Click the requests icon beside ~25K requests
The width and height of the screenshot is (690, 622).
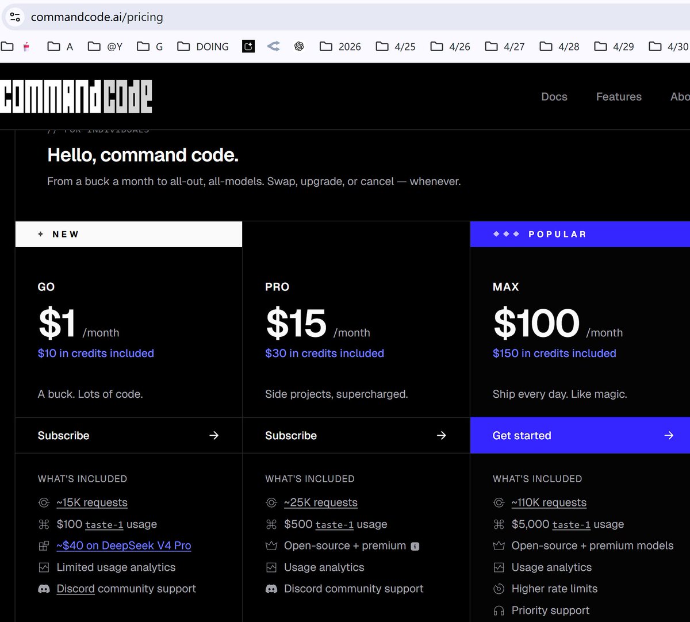coord(271,503)
